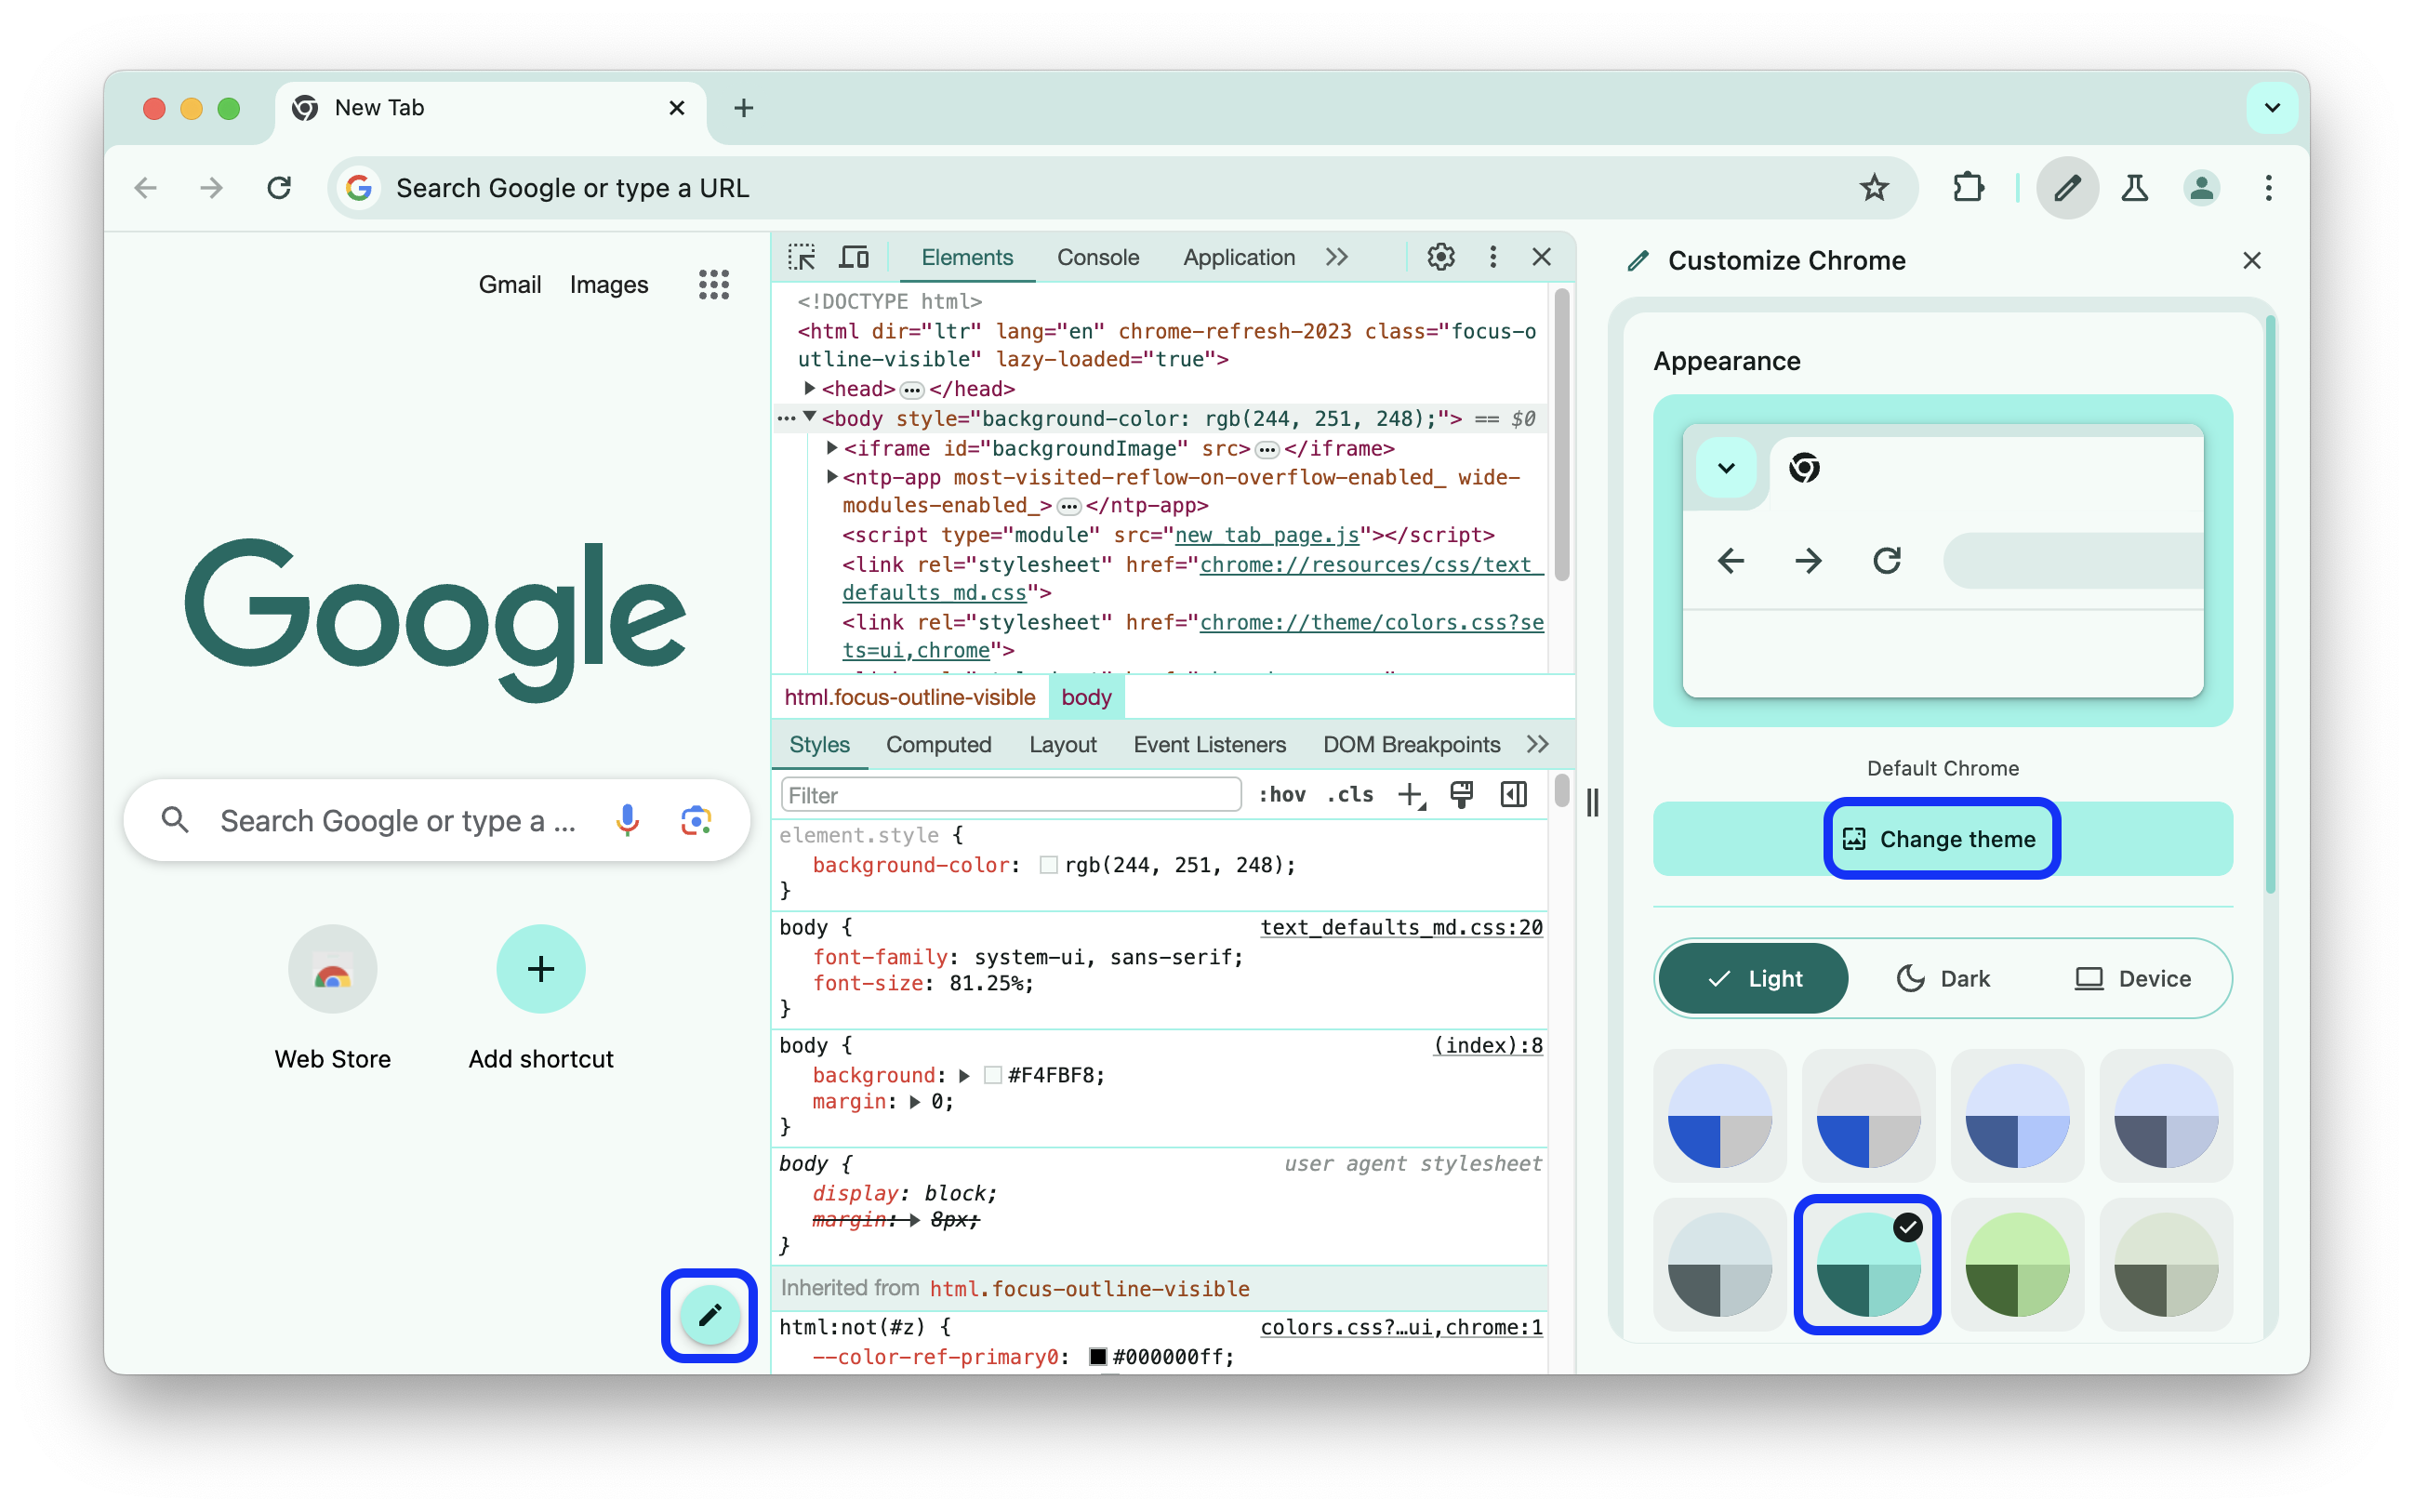Click the Console panel tab

(x=1097, y=258)
